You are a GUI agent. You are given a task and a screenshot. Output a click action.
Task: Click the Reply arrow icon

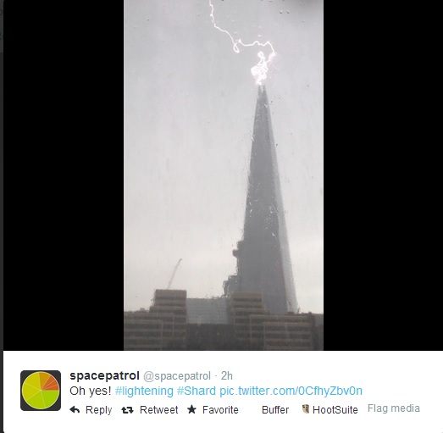[75, 409]
